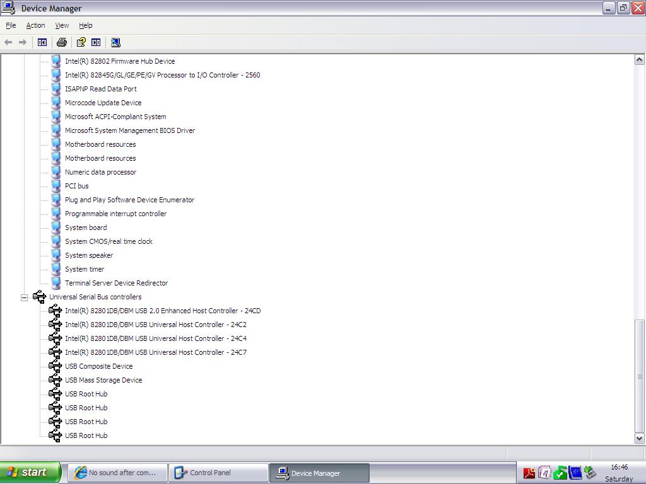
Task: Open the Action menu
Action: coord(35,25)
